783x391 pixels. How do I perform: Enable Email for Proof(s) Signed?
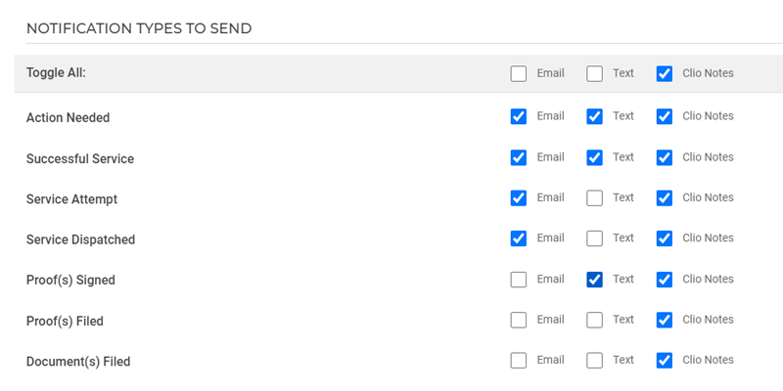(519, 280)
